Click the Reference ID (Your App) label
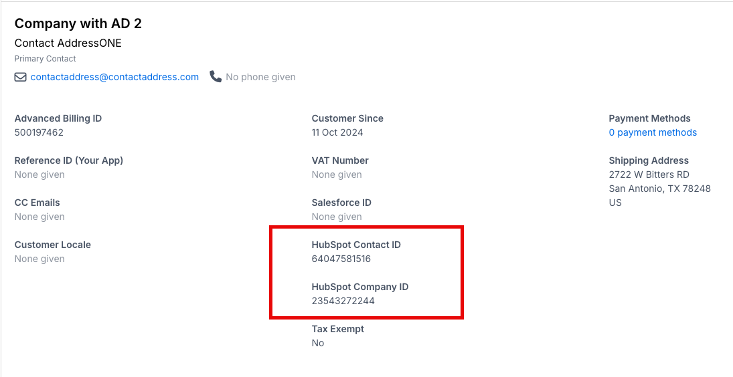Viewport: 733px width, 377px height. click(x=69, y=160)
